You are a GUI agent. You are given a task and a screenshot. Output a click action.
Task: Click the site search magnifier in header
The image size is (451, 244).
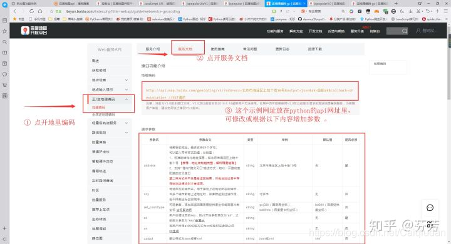(405, 31)
